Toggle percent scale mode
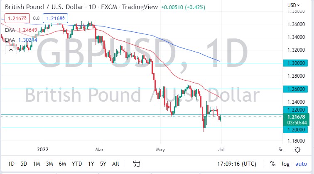 (x=273, y=164)
